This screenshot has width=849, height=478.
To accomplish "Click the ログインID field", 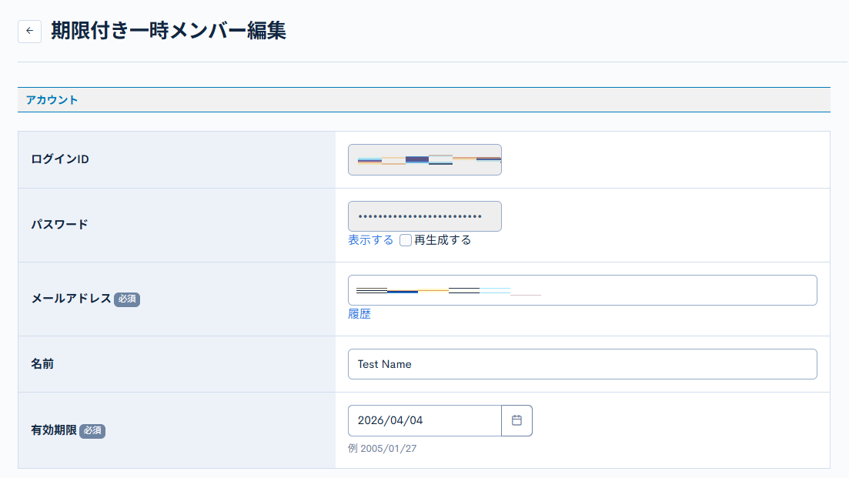I will 424,159.
